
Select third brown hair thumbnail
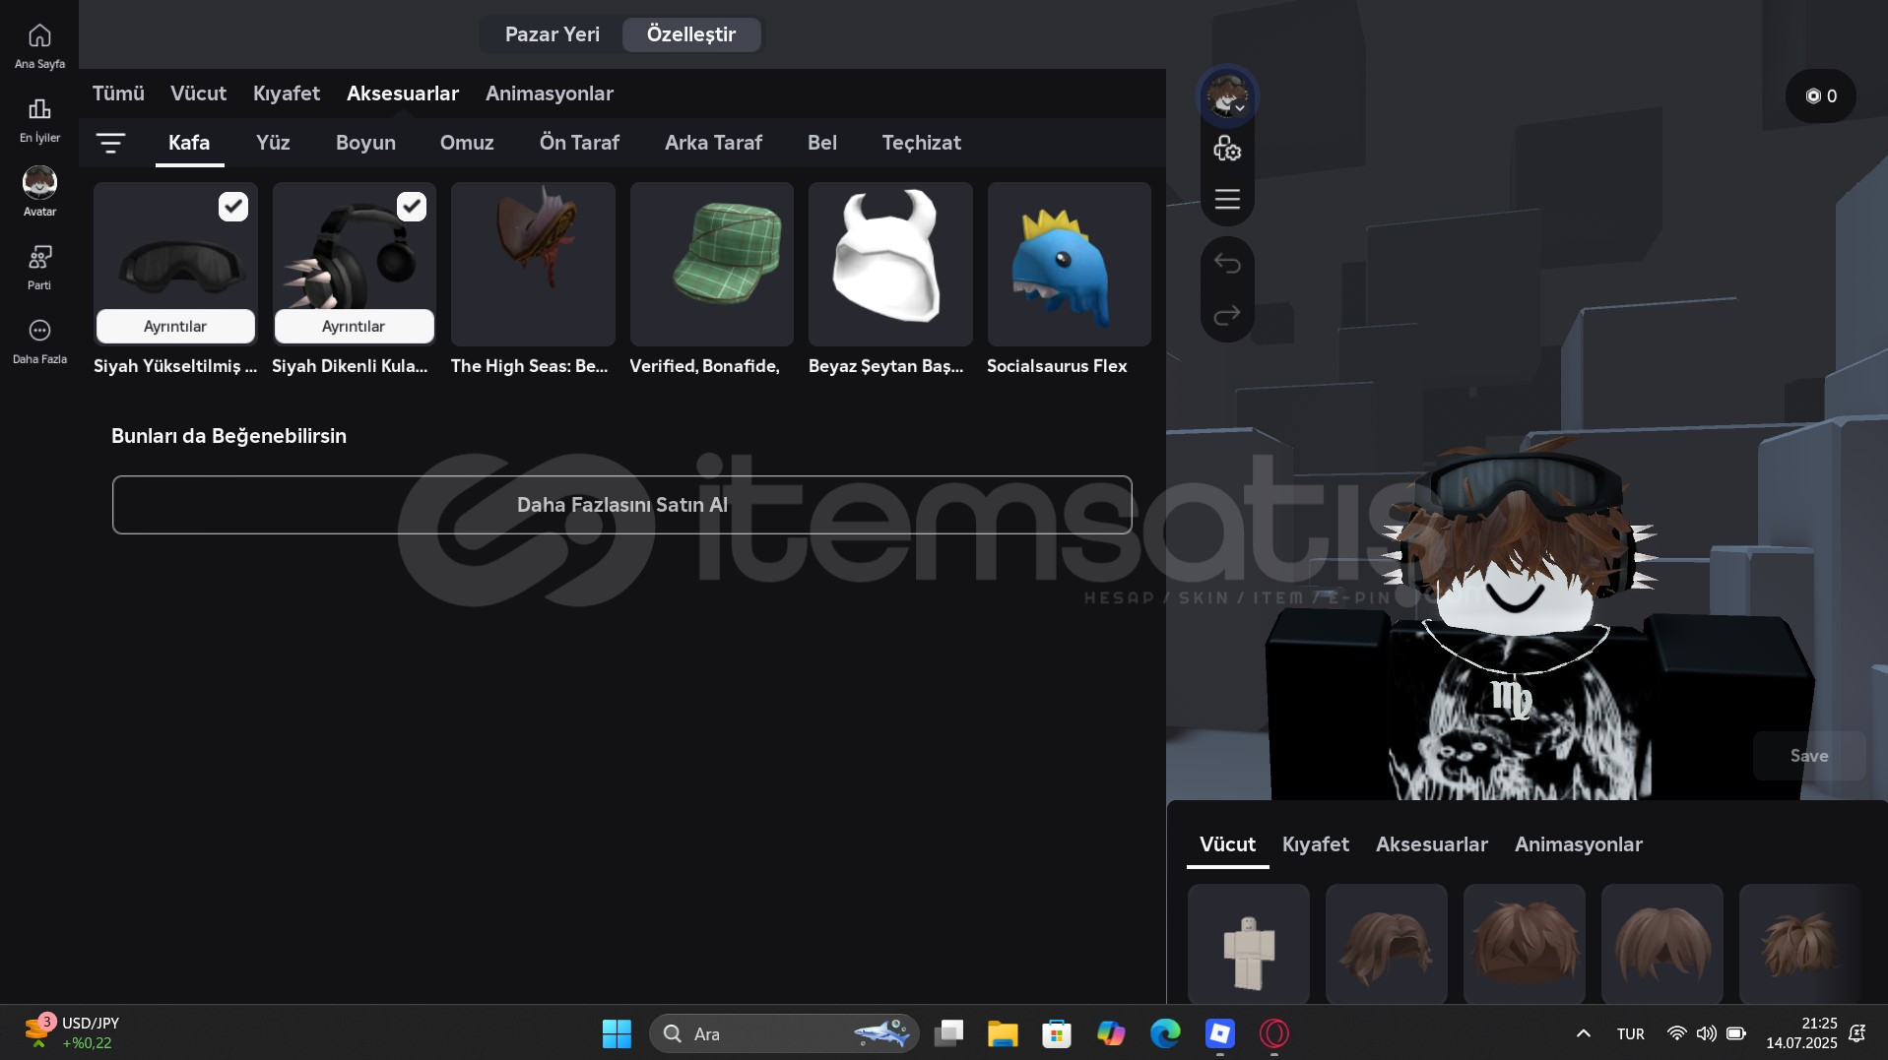click(1661, 944)
